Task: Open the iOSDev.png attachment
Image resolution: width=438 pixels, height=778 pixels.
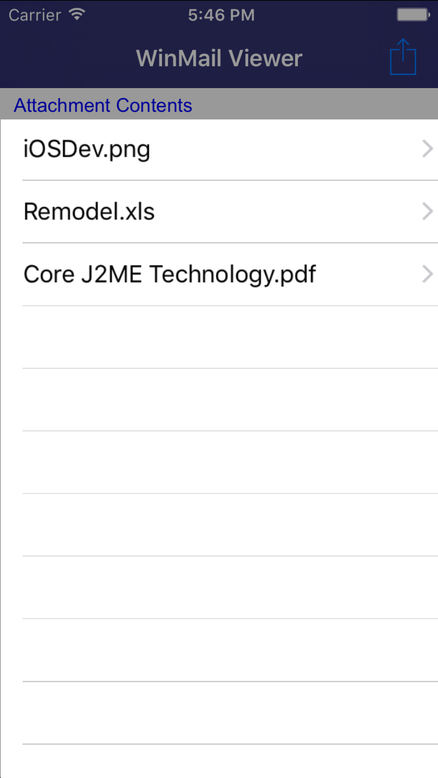Action: click(x=86, y=149)
